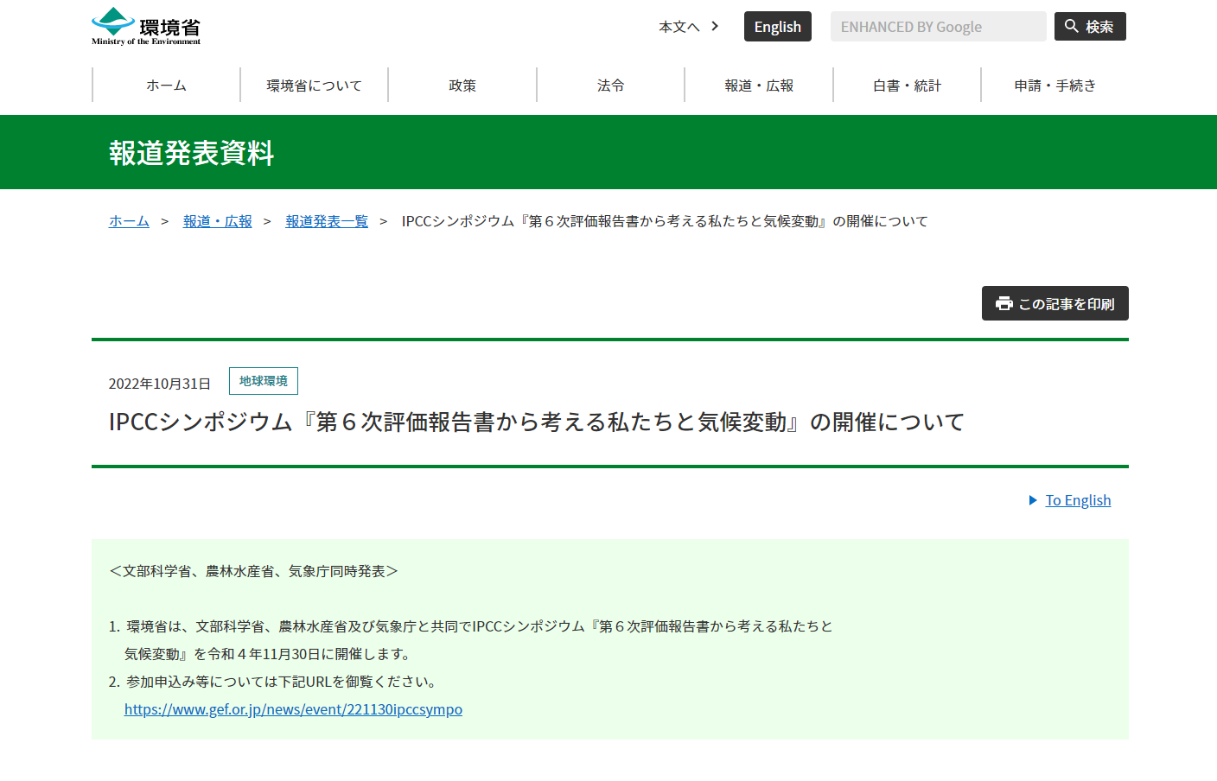The width and height of the screenshot is (1217, 781).
Task: Click the 地球環境 category tag
Action: pos(264,381)
